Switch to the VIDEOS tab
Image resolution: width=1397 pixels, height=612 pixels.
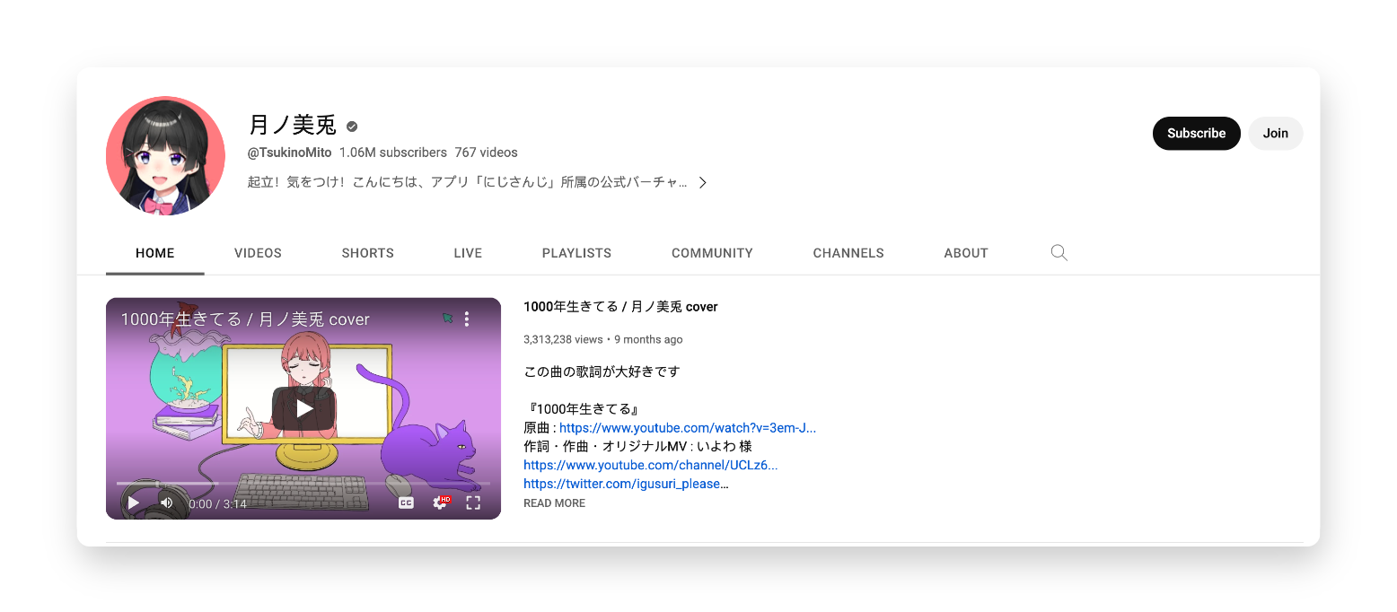(258, 253)
